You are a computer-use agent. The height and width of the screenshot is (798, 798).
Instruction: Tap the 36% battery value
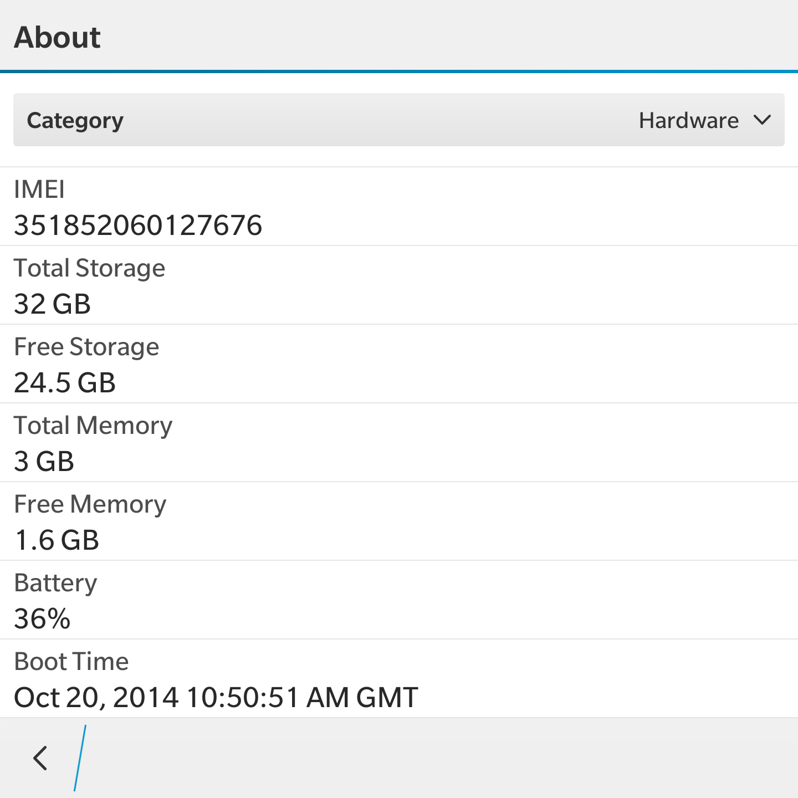42,619
